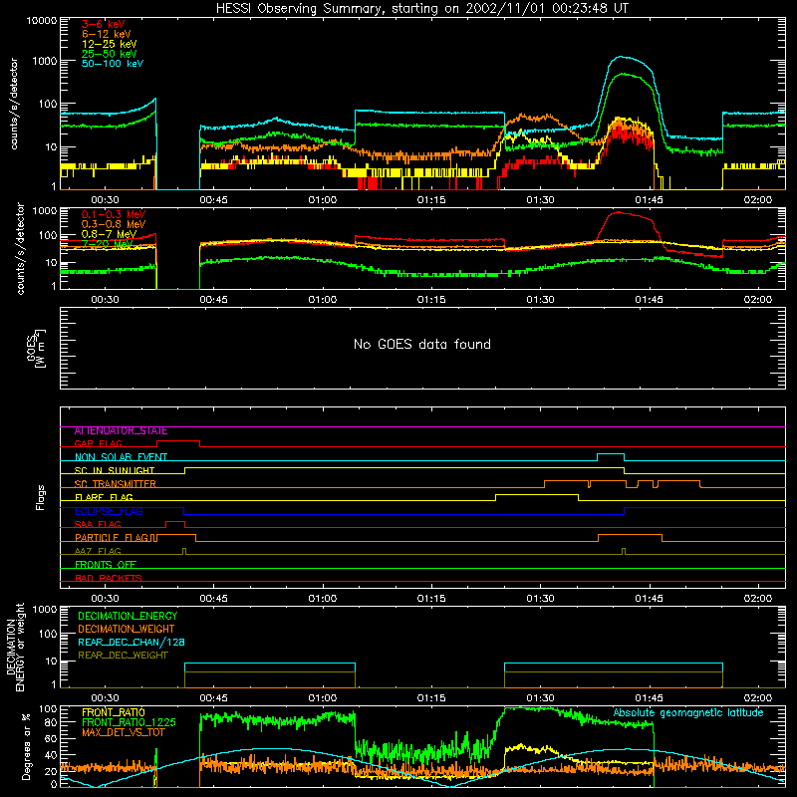The width and height of the screenshot is (797, 797).
Task: Select the '12-25 keV' legend label
Action: (x=110, y=44)
